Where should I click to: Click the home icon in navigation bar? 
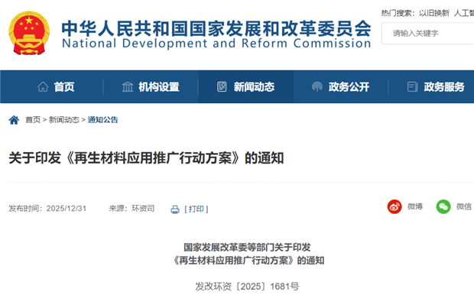(43, 87)
